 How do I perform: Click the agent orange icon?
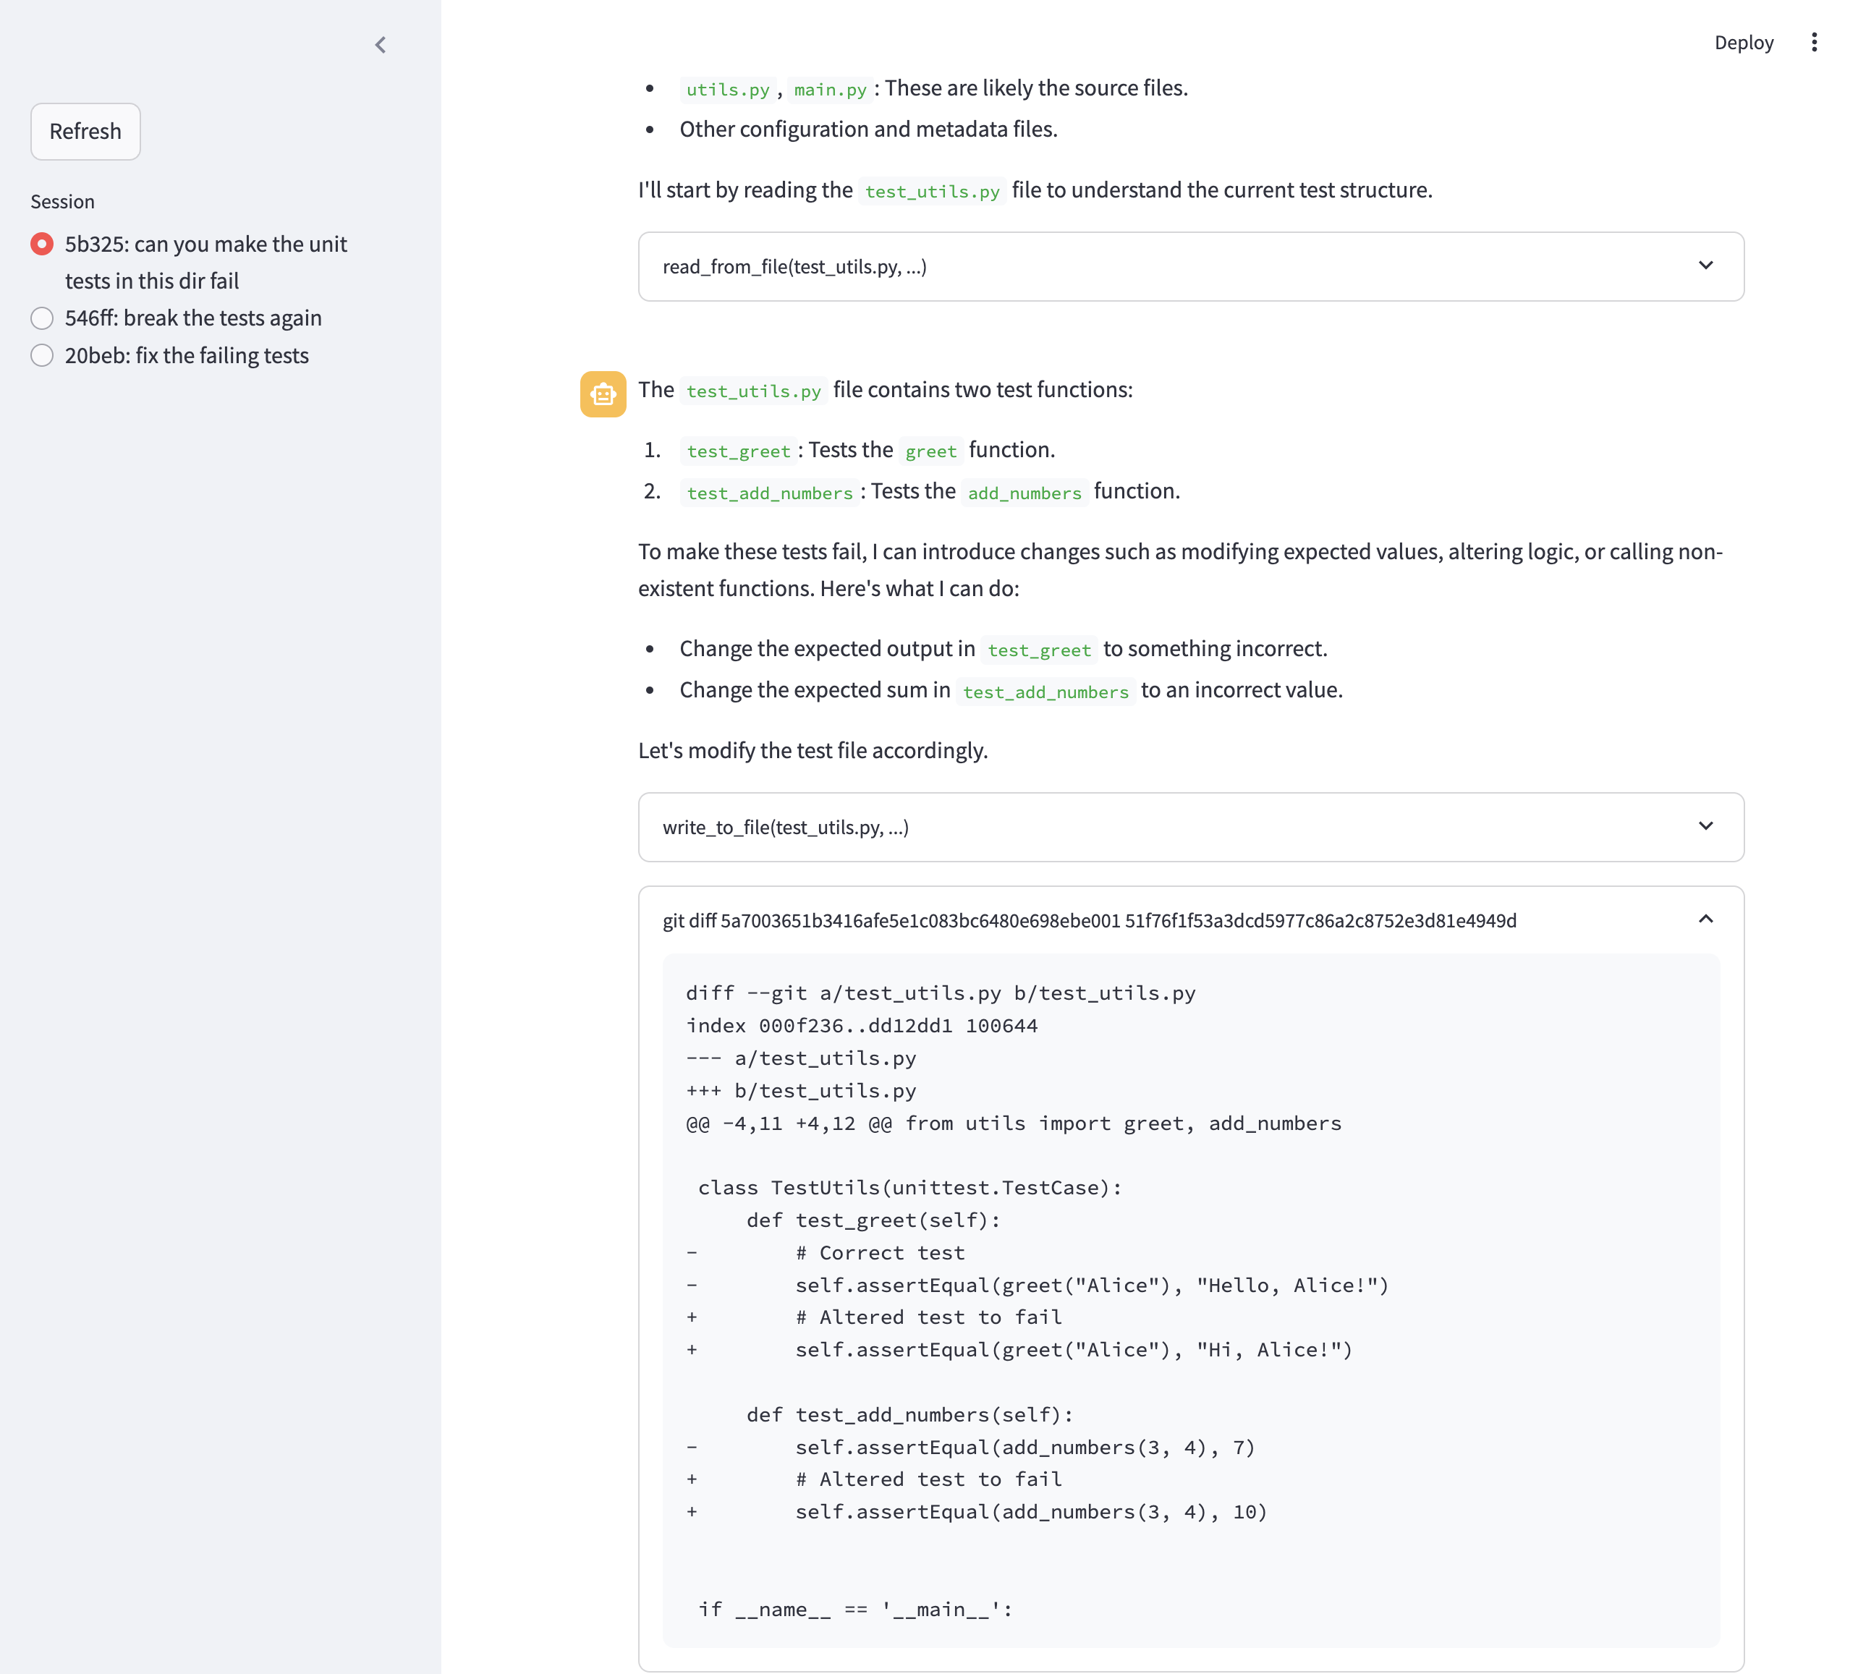pyautogui.click(x=603, y=393)
